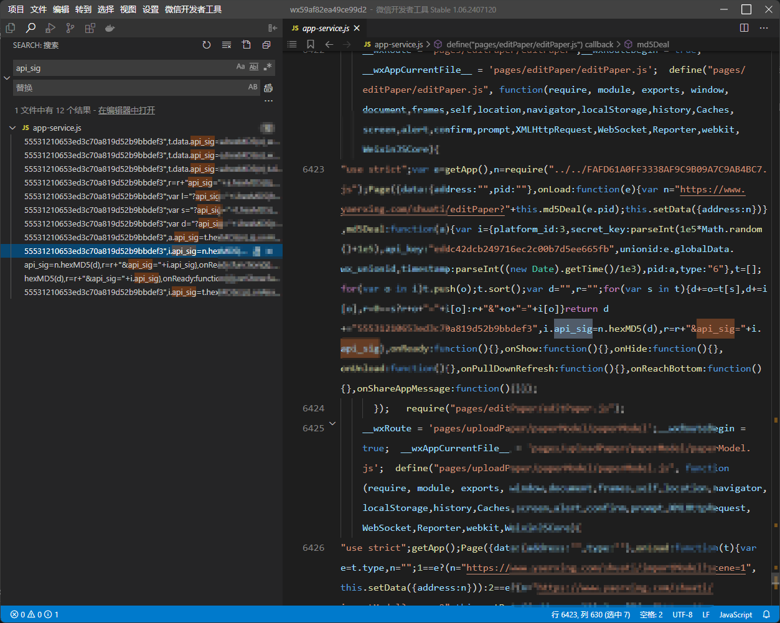Toggle Use Regular Expression in search field

(268, 67)
